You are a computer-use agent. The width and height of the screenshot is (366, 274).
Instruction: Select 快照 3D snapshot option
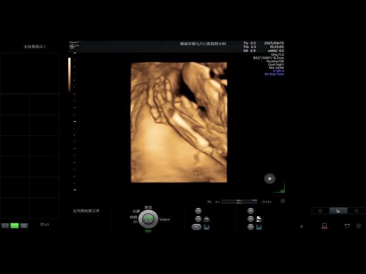[134, 219]
